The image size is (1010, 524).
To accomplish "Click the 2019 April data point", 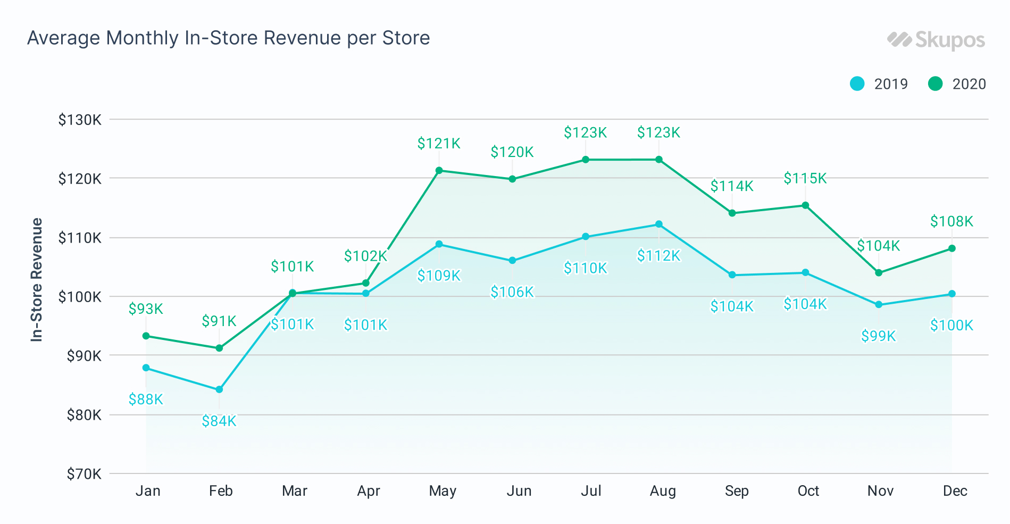I will tap(366, 294).
